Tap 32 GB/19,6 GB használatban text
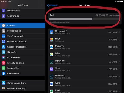 108,15
